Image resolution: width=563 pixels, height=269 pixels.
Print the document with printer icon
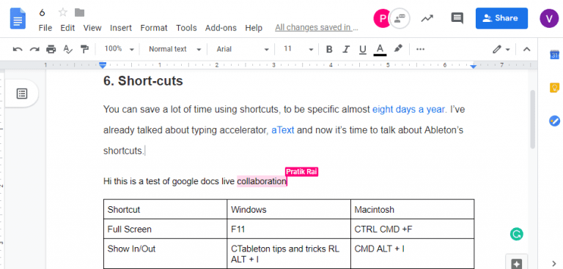pos(51,50)
